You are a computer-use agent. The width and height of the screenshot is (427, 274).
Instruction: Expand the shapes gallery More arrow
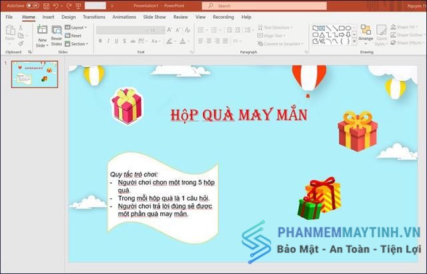pyautogui.click(x=354, y=41)
